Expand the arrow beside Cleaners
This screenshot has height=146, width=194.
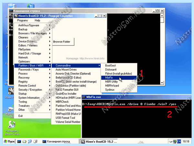click(x=49, y=37)
